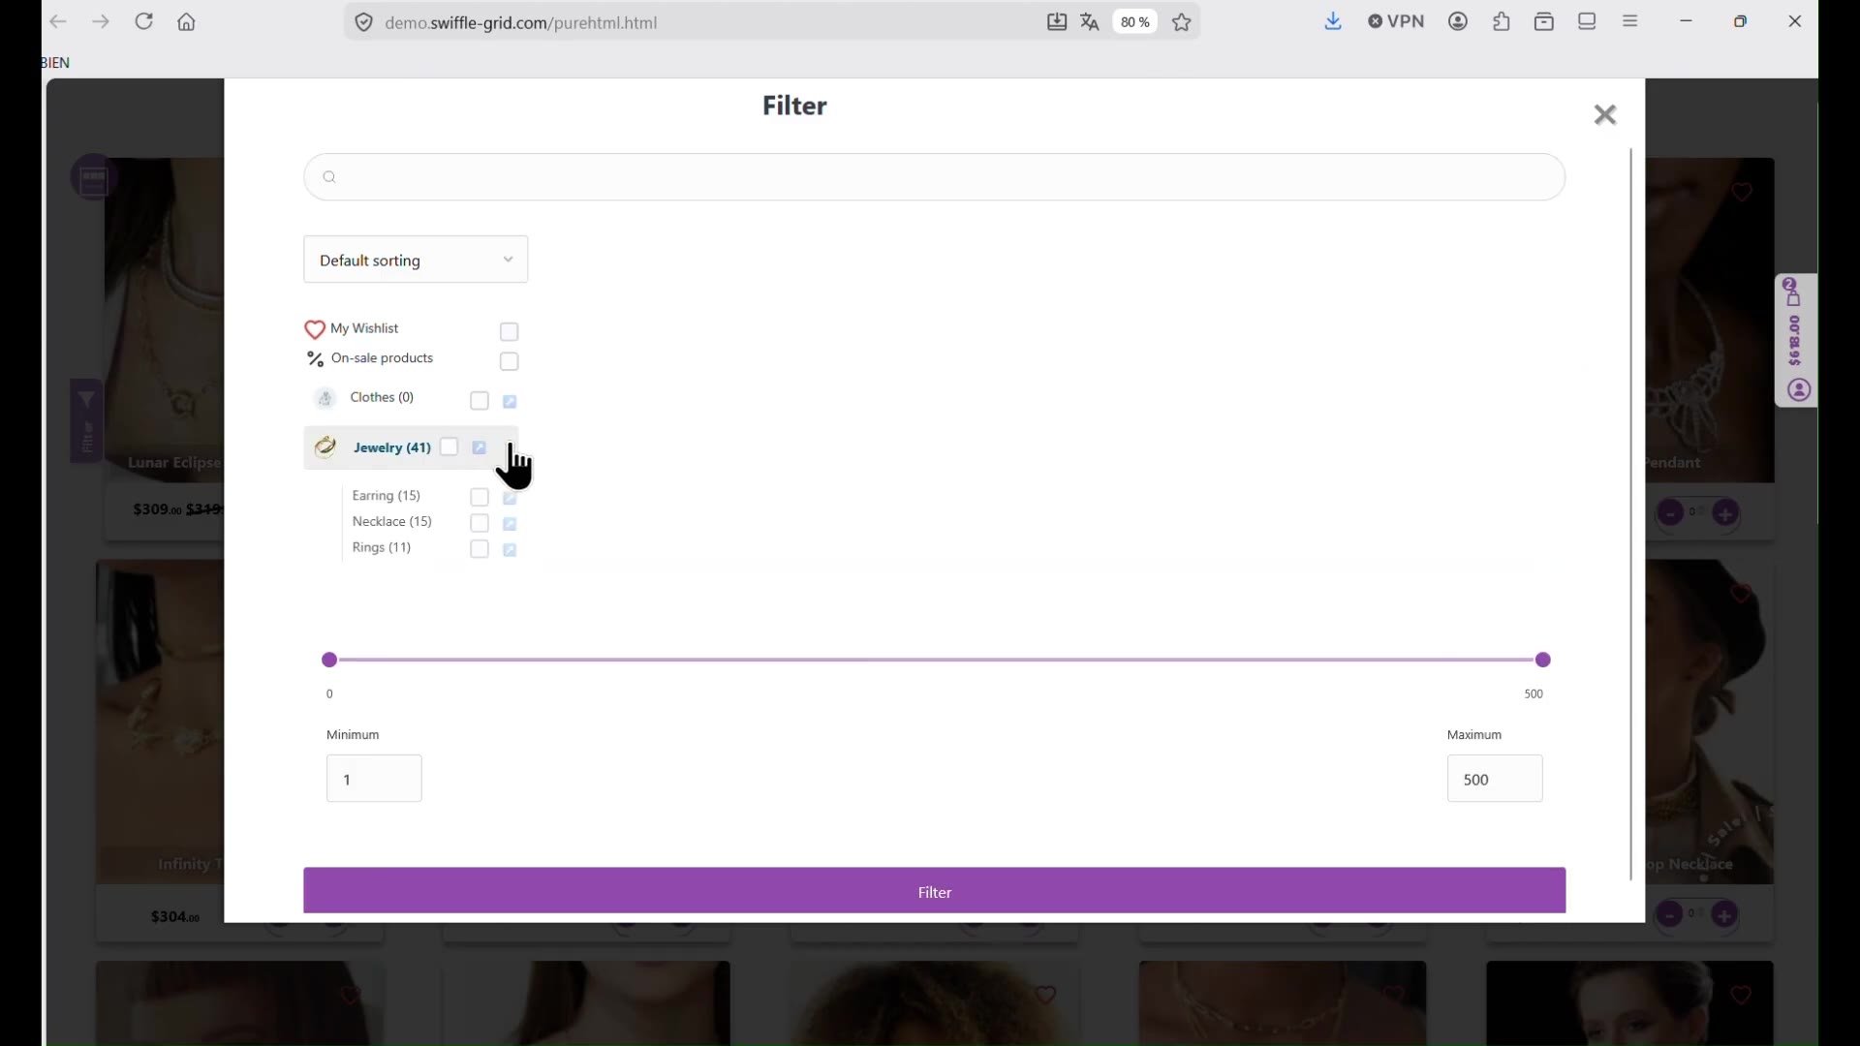This screenshot has width=1860, height=1046.
Task: View site security shield info
Action: point(363,22)
